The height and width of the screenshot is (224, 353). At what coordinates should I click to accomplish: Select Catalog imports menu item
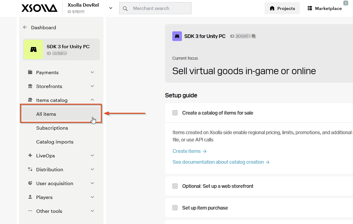coord(55,142)
